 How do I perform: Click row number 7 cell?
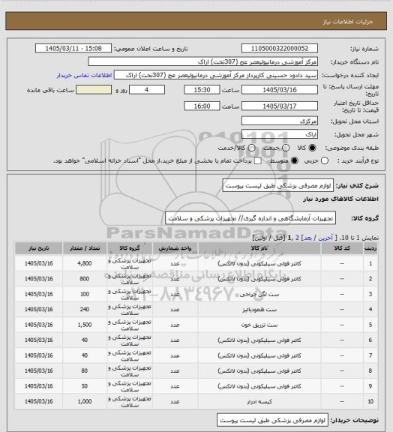[x=370, y=355]
